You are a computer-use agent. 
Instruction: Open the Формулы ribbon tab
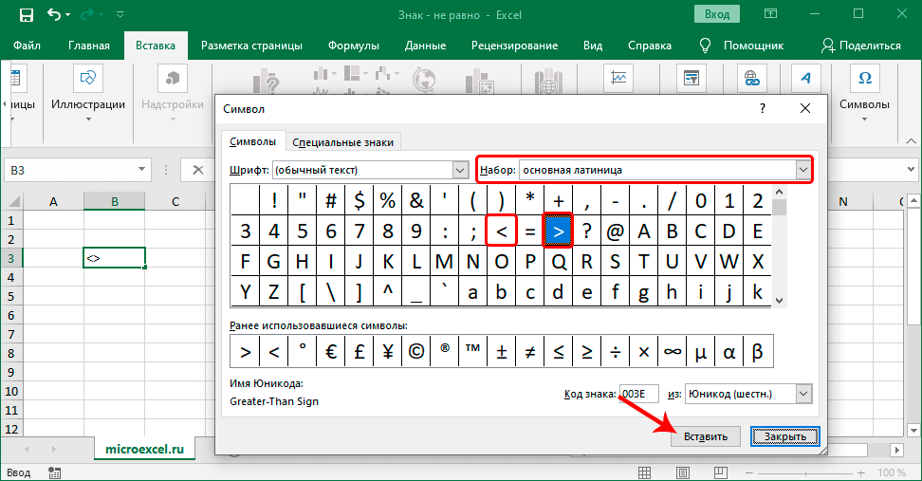[x=354, y=46]
